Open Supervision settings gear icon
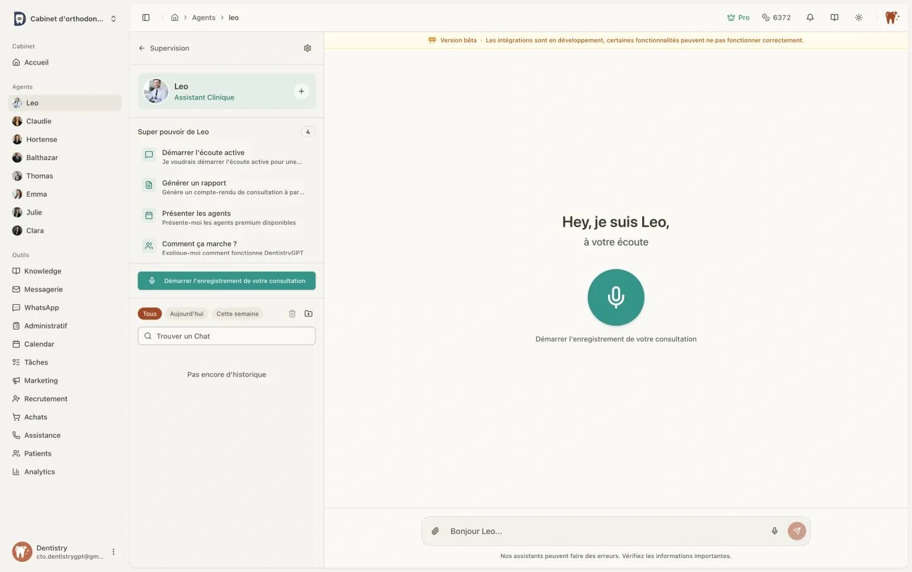The image size is (912, 572). (x=307, y=48)
